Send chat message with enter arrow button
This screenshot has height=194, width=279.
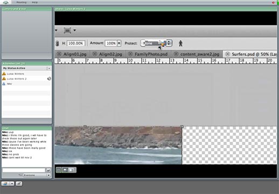coord(48,170)
